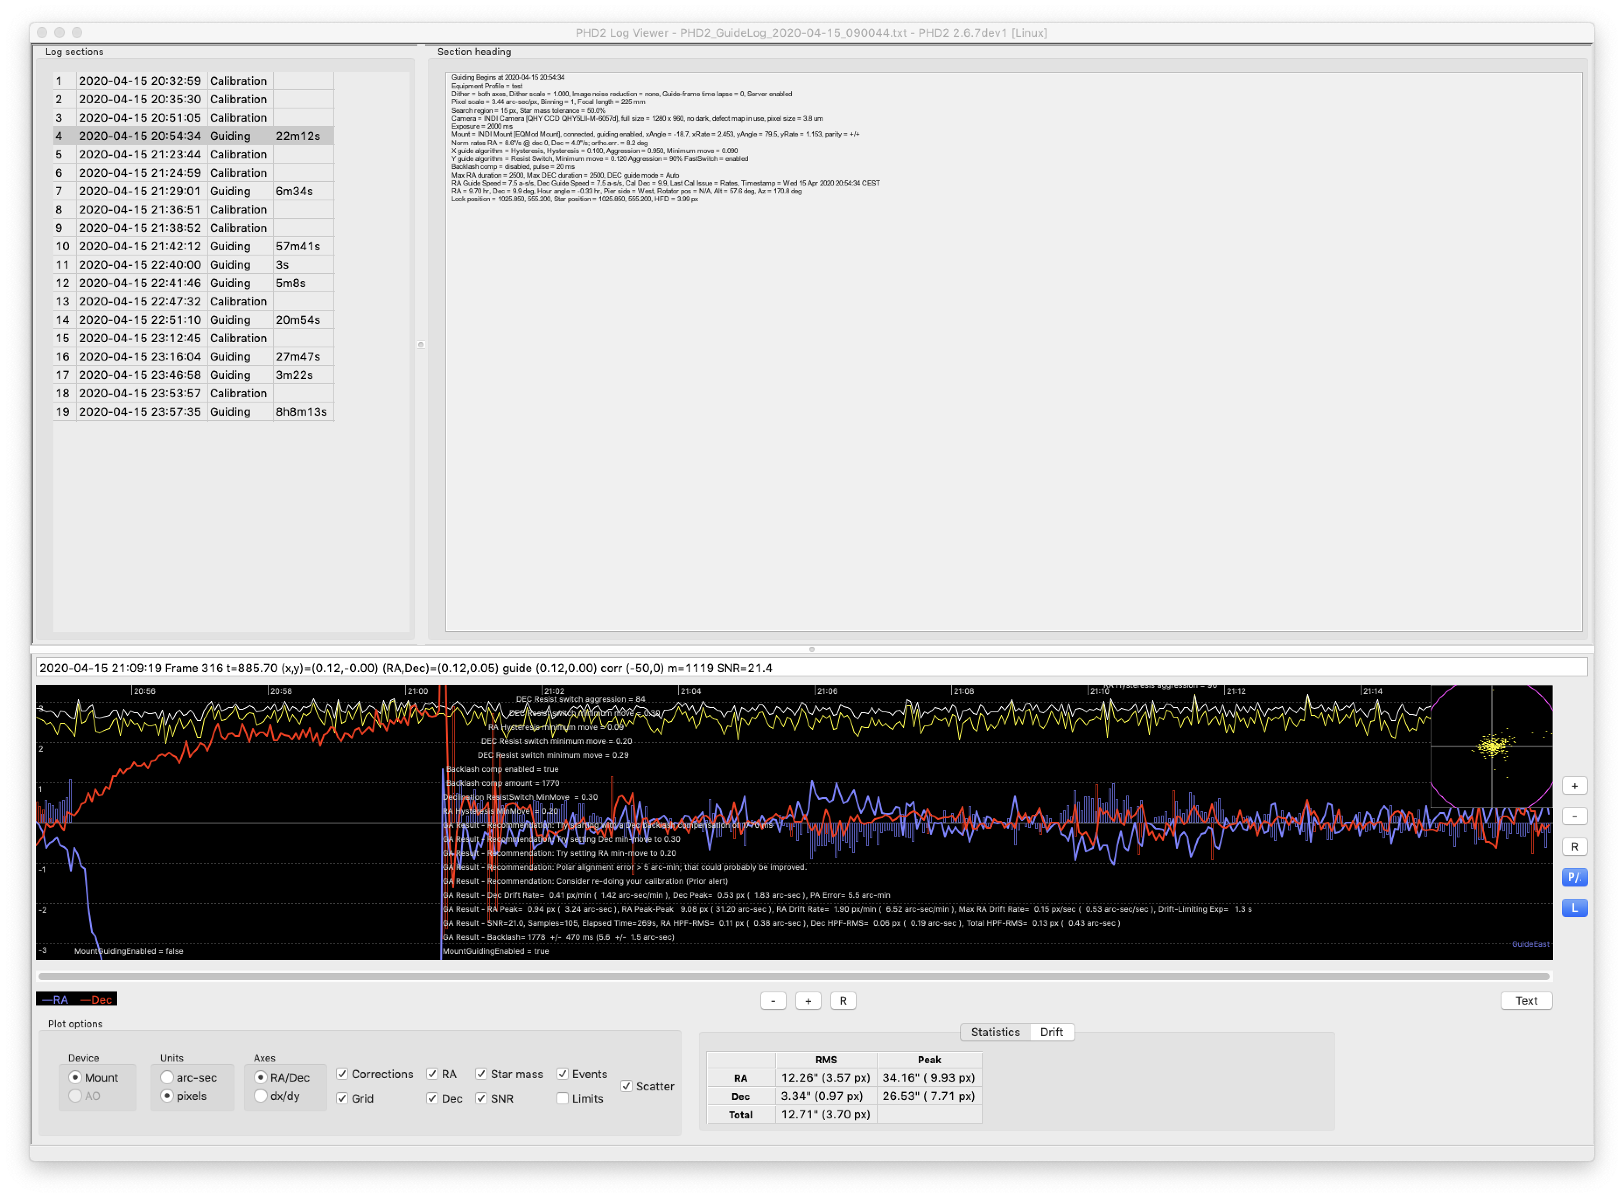The width and height of the screenshot is (1624, 1198).
Task: Select arc-sec units radio button
Action: (168, 1078)
